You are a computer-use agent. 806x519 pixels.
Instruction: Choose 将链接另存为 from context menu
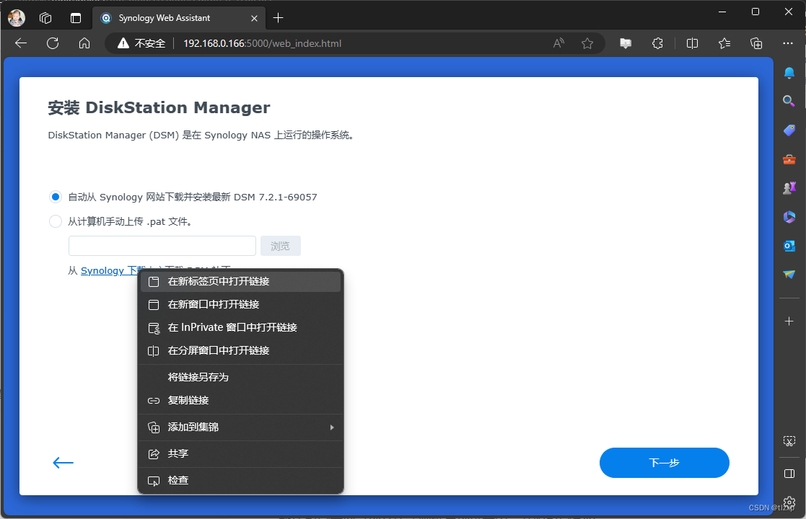click(x=240, y=377)
